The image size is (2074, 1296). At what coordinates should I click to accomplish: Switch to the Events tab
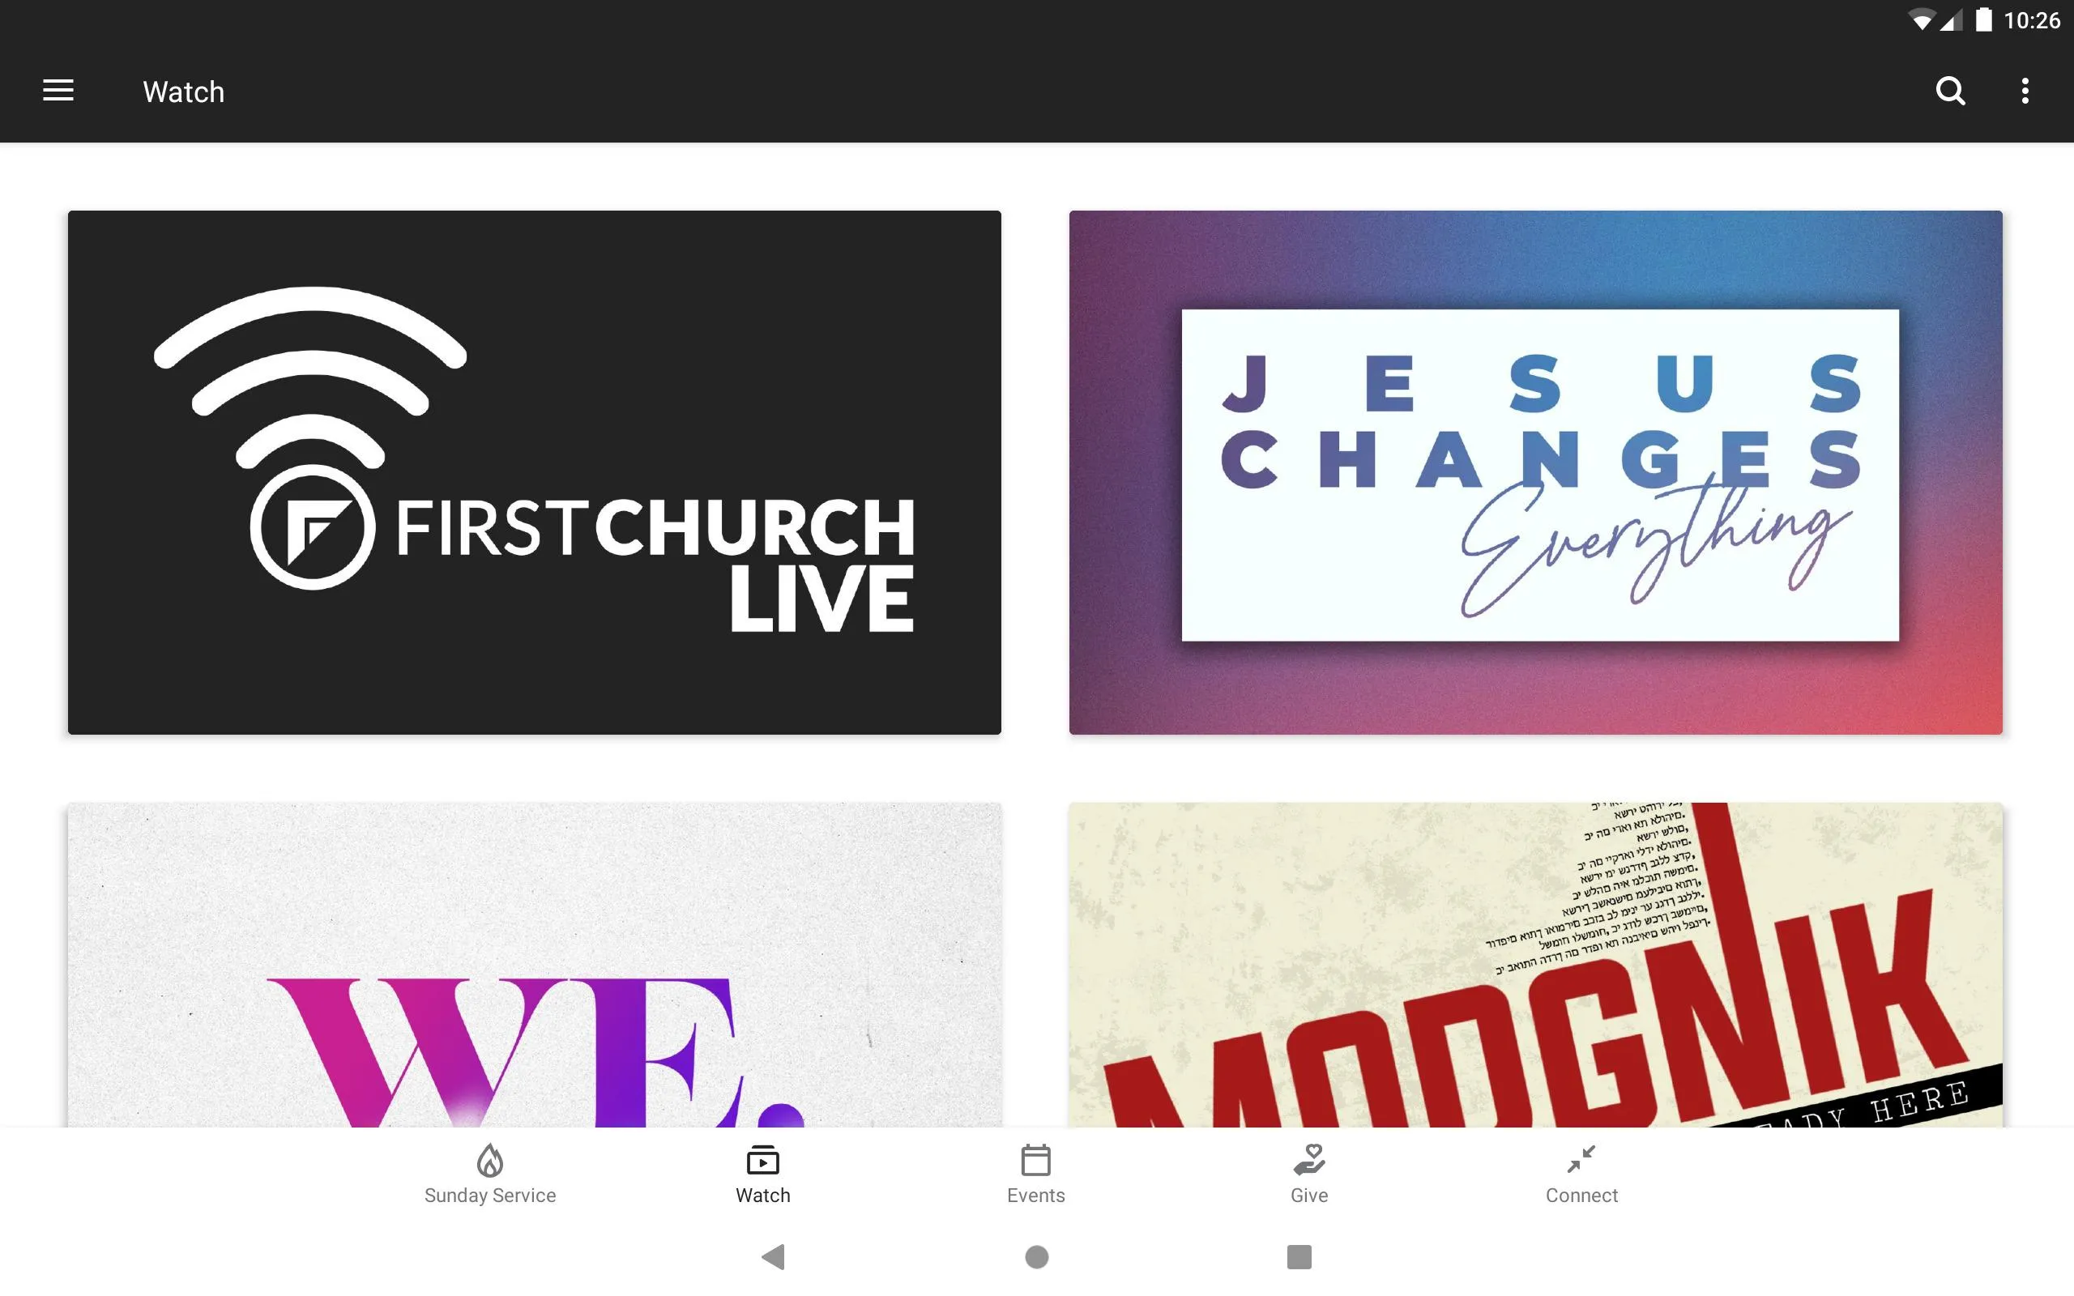pyautogui.click(x=1035, y=1174)
